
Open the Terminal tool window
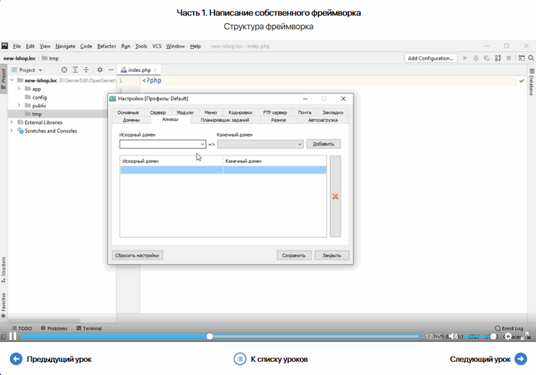click(87, 328)
